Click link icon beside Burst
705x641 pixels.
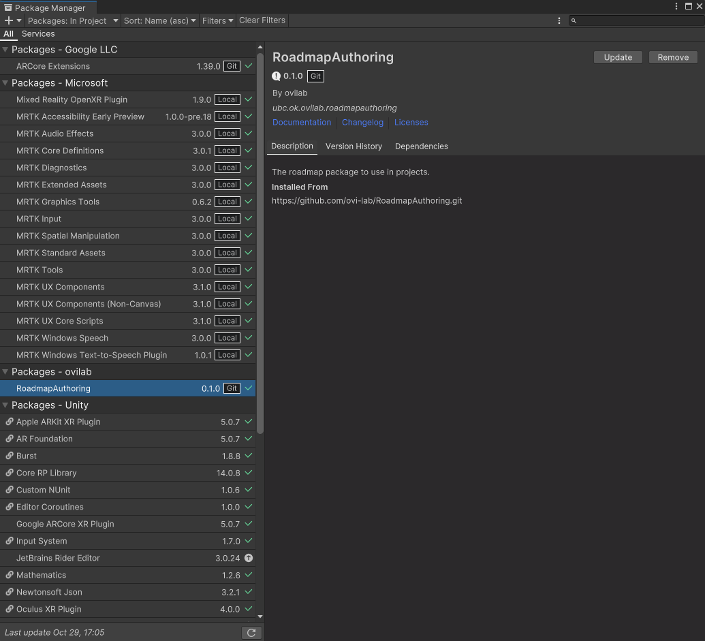point(10,456)
